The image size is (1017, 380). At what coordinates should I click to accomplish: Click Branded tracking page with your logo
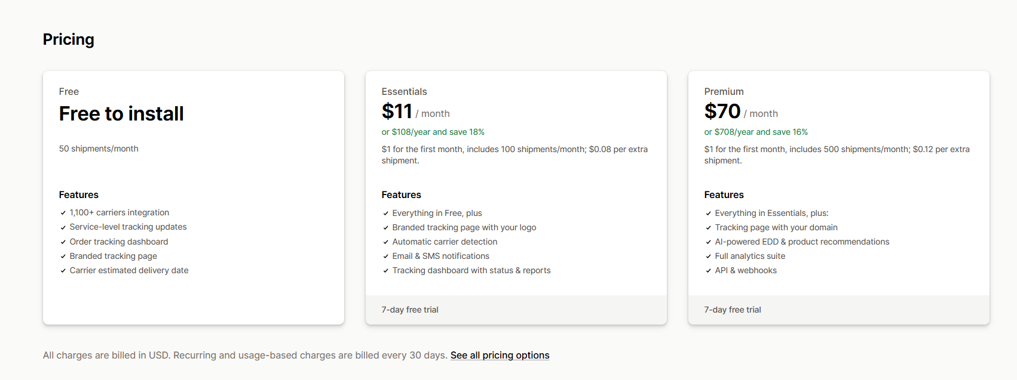click(464, 227)
